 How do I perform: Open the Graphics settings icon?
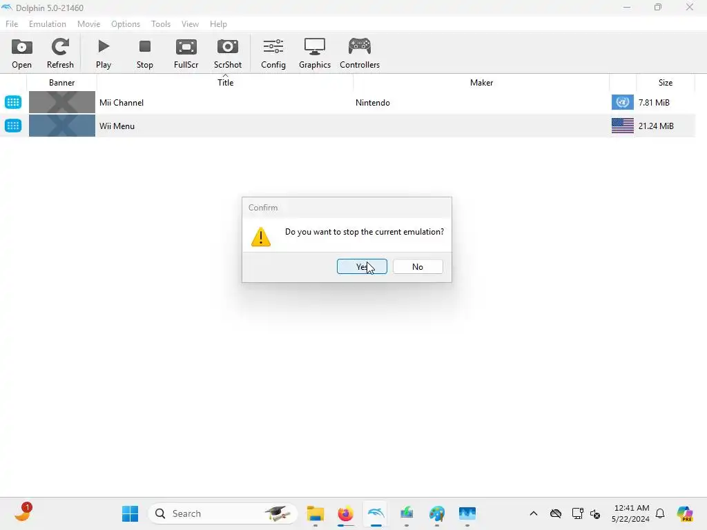[x=315, y=46]
